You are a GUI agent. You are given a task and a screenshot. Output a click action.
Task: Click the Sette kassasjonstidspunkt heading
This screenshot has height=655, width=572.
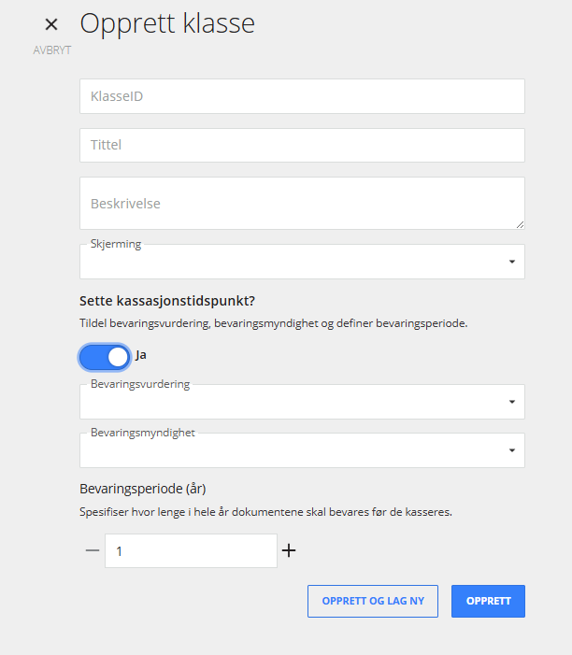point(167,301)
